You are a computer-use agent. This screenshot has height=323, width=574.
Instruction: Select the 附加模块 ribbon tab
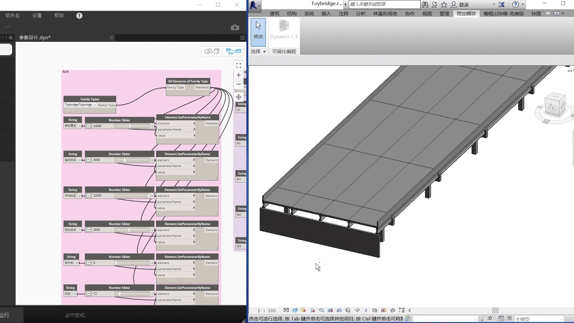[x=466, y=13]
